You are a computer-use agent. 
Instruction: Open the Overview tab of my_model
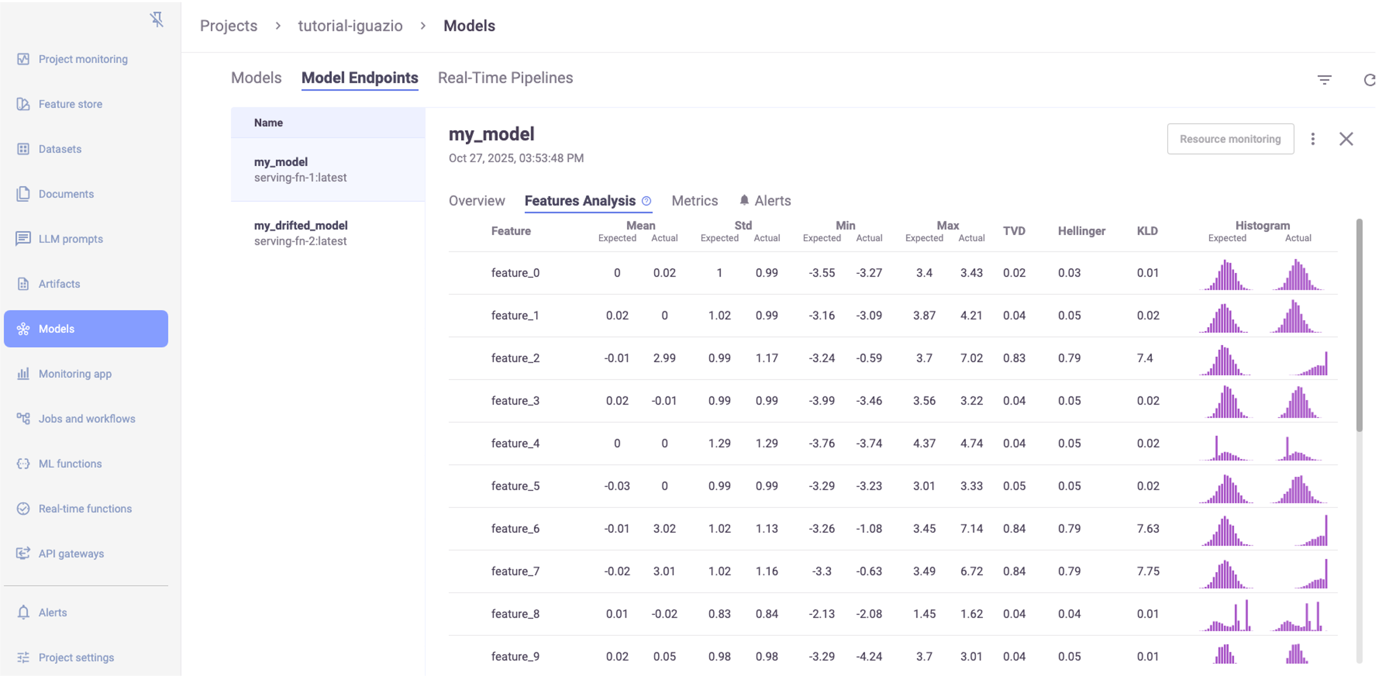477,201
